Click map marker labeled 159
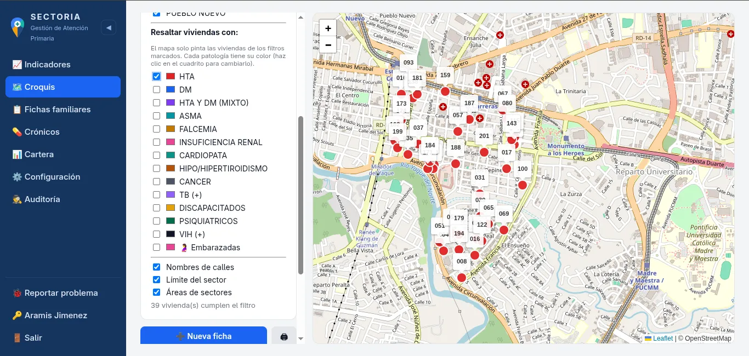 pyautogui.click(x=445, y=76)
